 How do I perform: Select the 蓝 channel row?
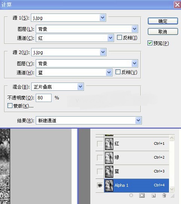(x=132, y=172)
